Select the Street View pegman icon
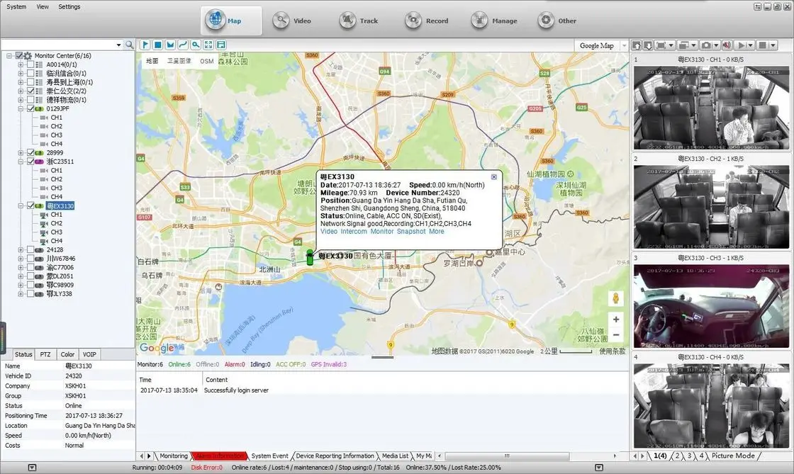 (616, 298)
